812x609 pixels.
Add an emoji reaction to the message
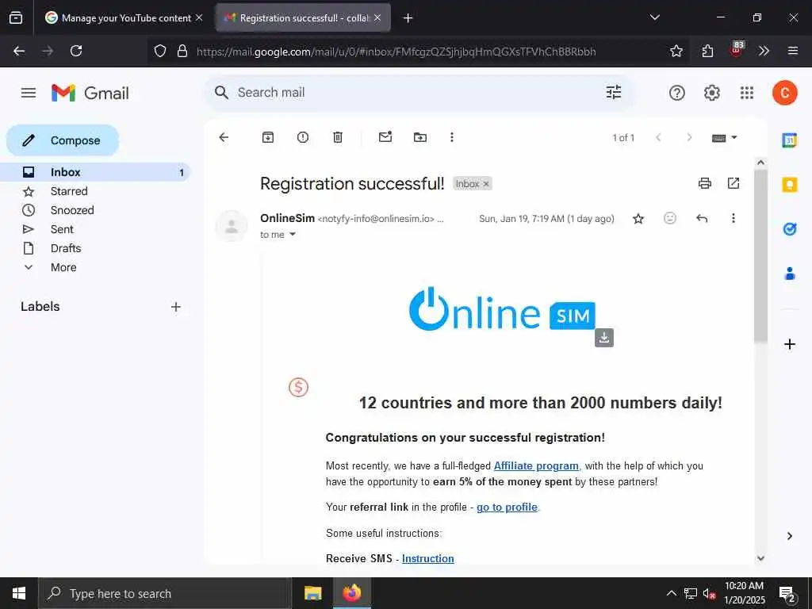[669, 219]
